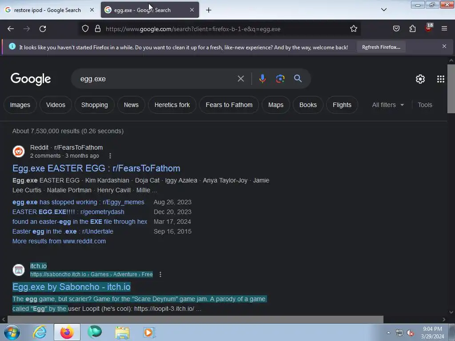Open the itch.io result three-dot menu

pyautogui.click(x=160, y=274)
